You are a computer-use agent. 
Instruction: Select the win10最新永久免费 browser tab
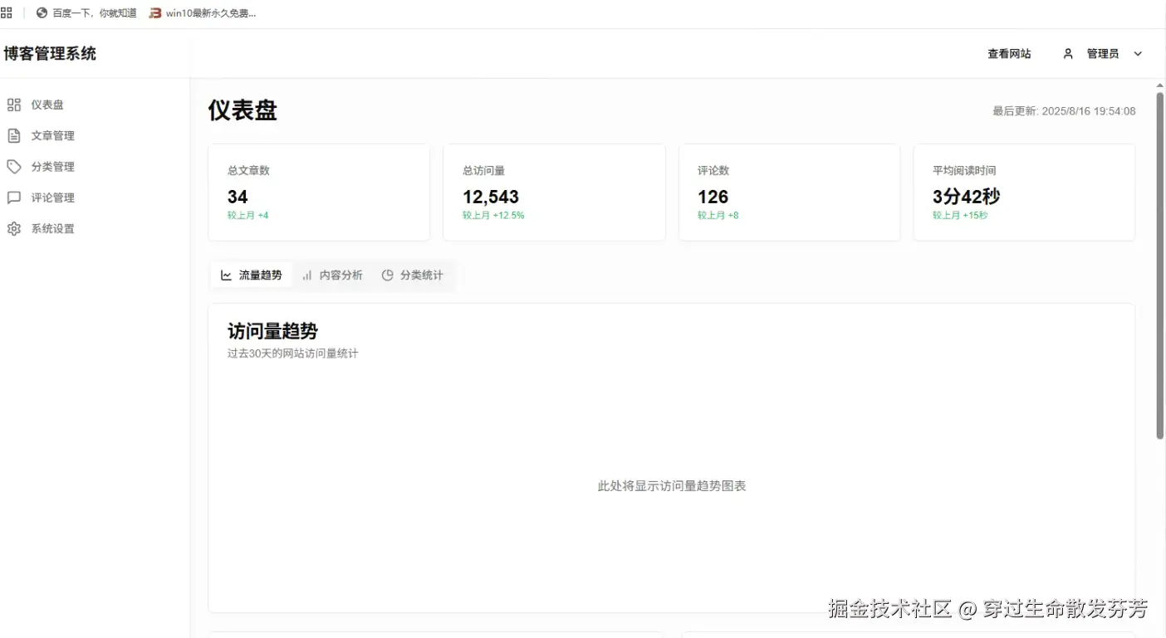[x=203, y=12]
